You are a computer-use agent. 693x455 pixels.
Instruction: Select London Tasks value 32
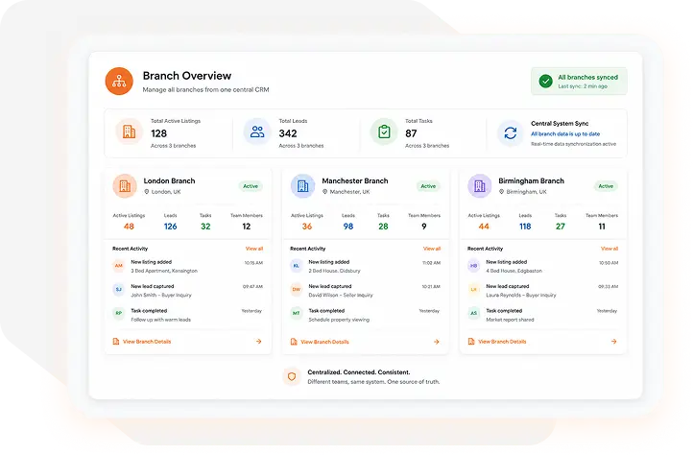205,227
